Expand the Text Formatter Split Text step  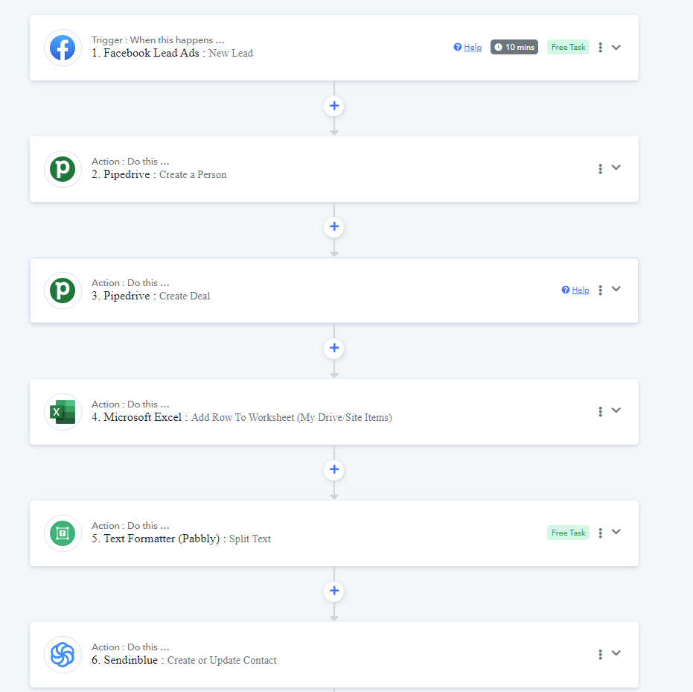(x=616, y=532)
